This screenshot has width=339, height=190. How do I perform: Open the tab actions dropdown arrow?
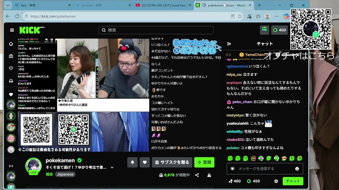[8, 5]
